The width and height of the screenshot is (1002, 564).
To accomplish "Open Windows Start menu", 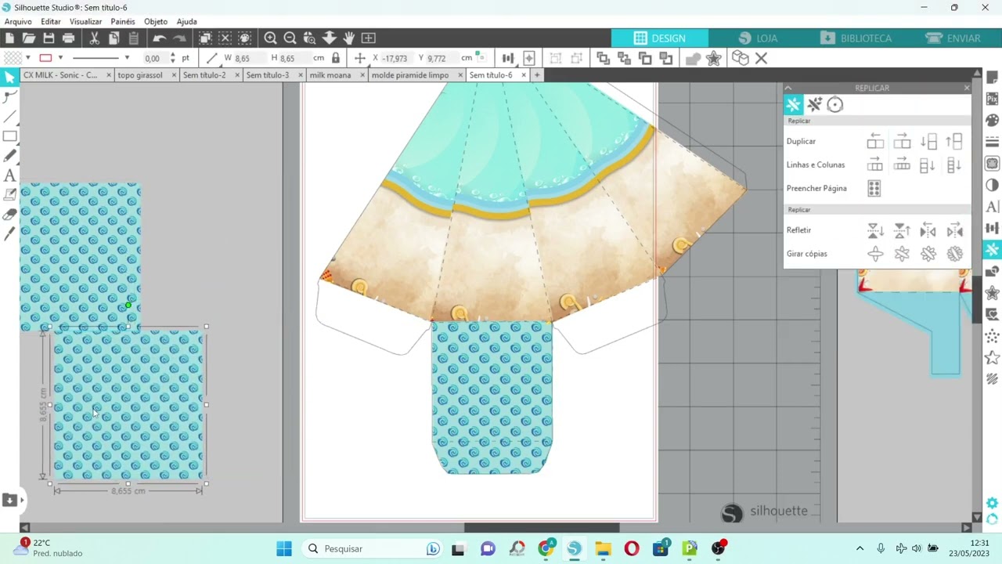I will tap(283, 548).
